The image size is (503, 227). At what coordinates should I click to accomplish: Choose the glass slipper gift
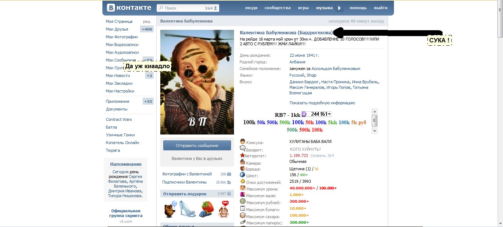click(188, 209)
